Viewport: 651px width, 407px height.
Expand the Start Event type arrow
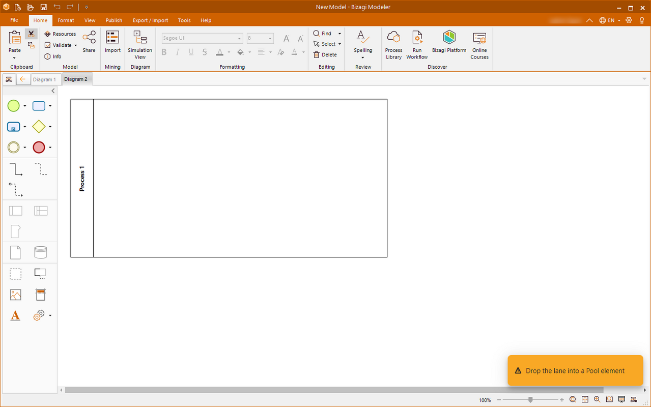click(x=25, y=106)
